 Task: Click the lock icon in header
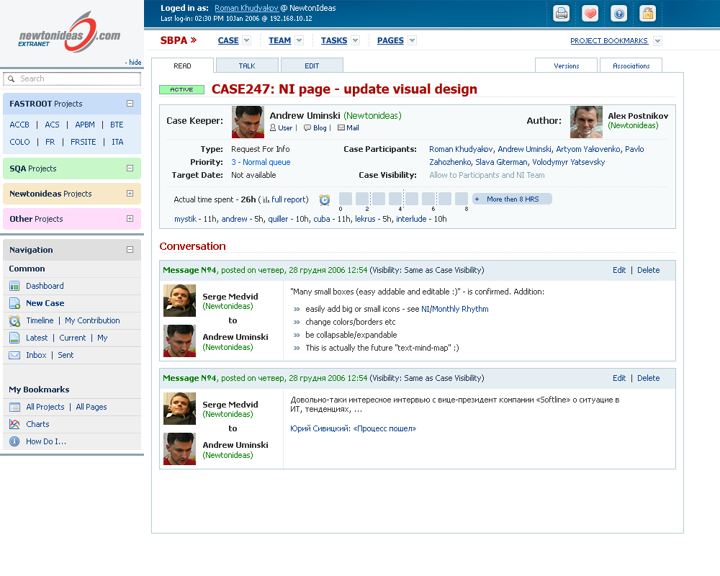coord(647,14)
